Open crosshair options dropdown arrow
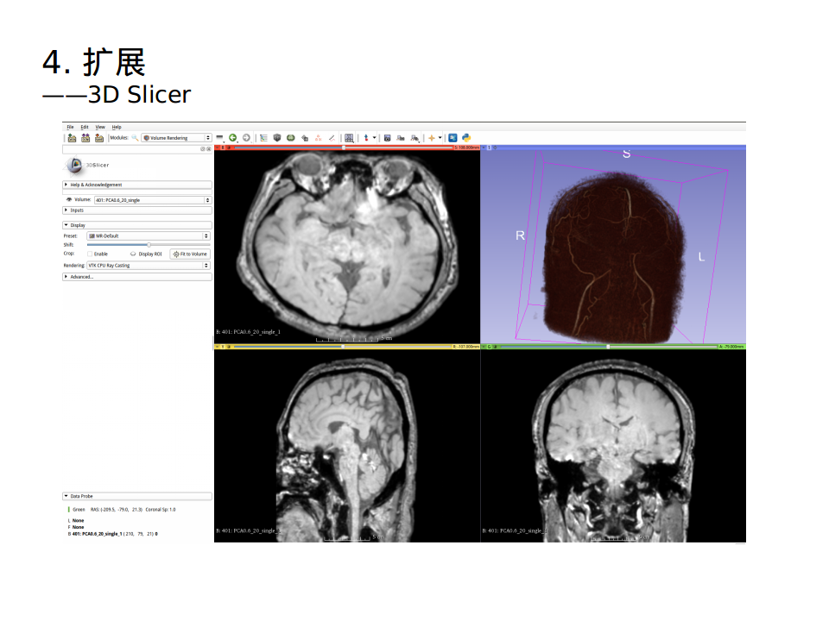The image size is (829, 621). 440,138
